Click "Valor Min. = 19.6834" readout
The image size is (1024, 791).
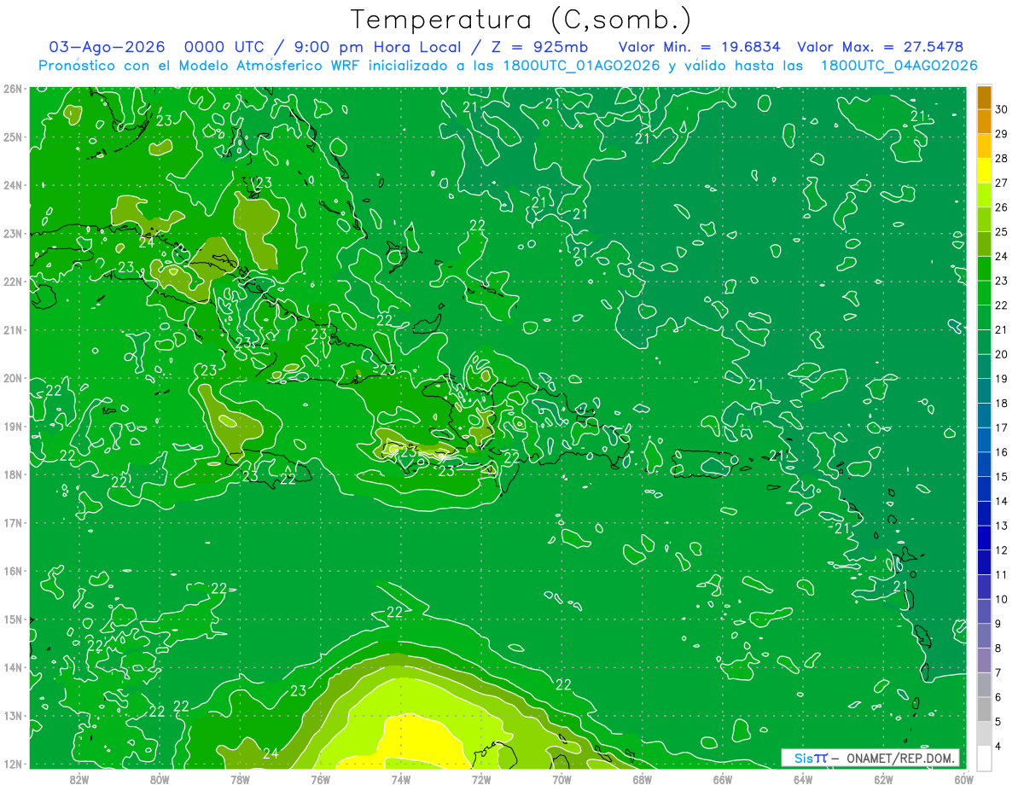(700, 47)
